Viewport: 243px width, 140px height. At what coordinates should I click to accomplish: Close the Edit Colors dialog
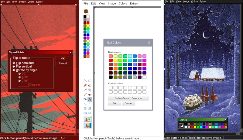pyautogui.click(x=149, y=42)
